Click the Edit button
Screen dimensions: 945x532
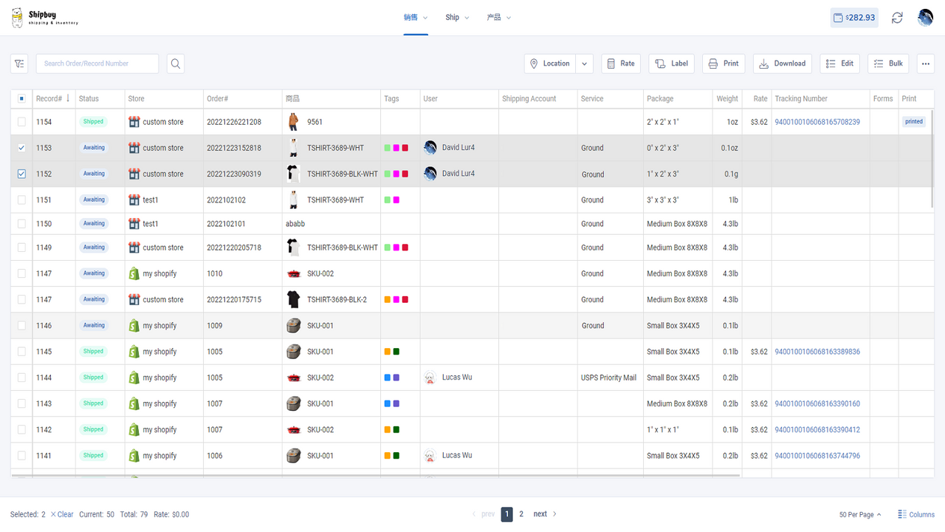[x=840, y=64]
